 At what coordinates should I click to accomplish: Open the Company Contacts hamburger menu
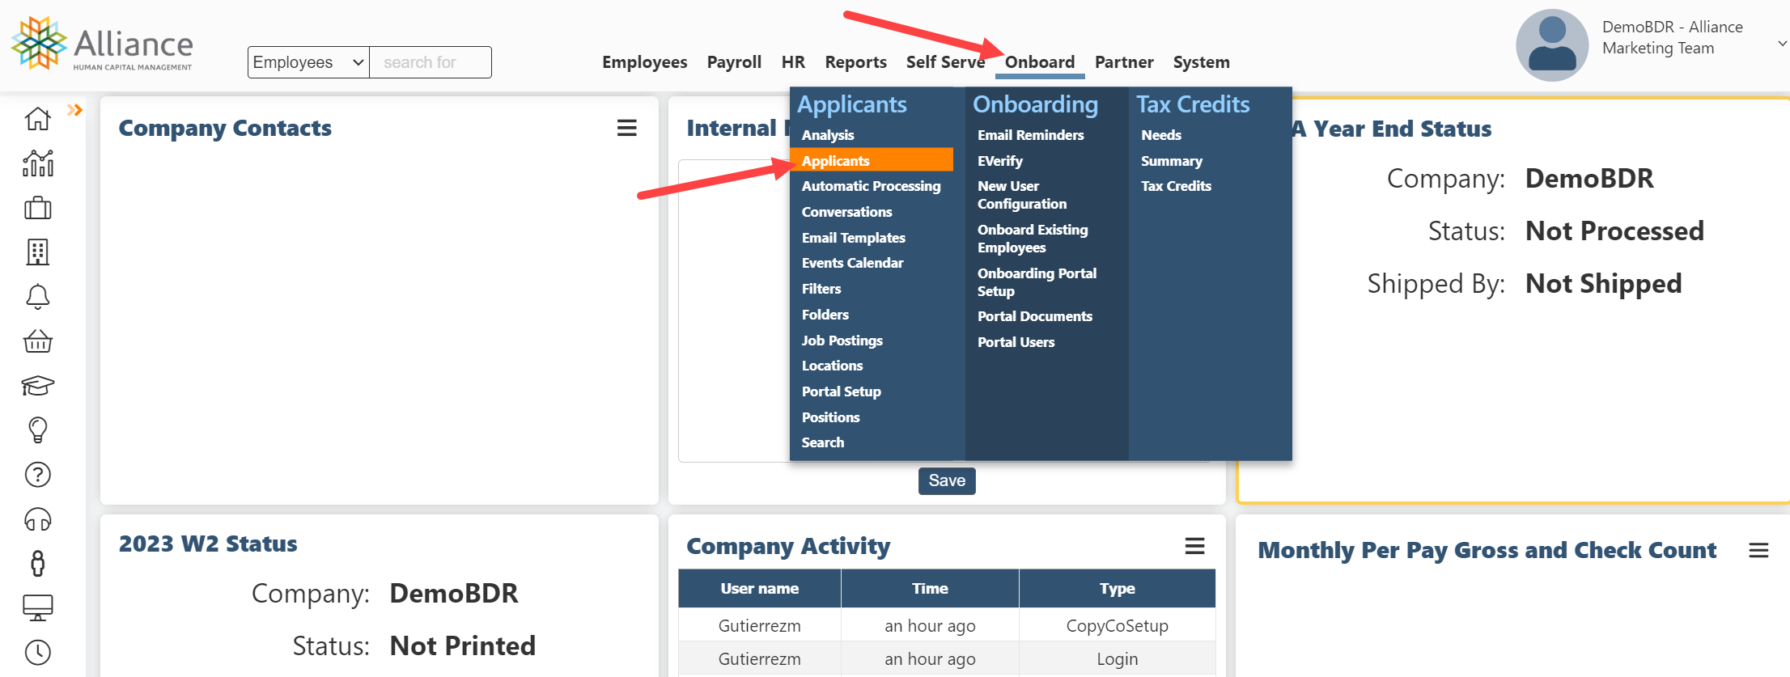click(x=627, y=128)
